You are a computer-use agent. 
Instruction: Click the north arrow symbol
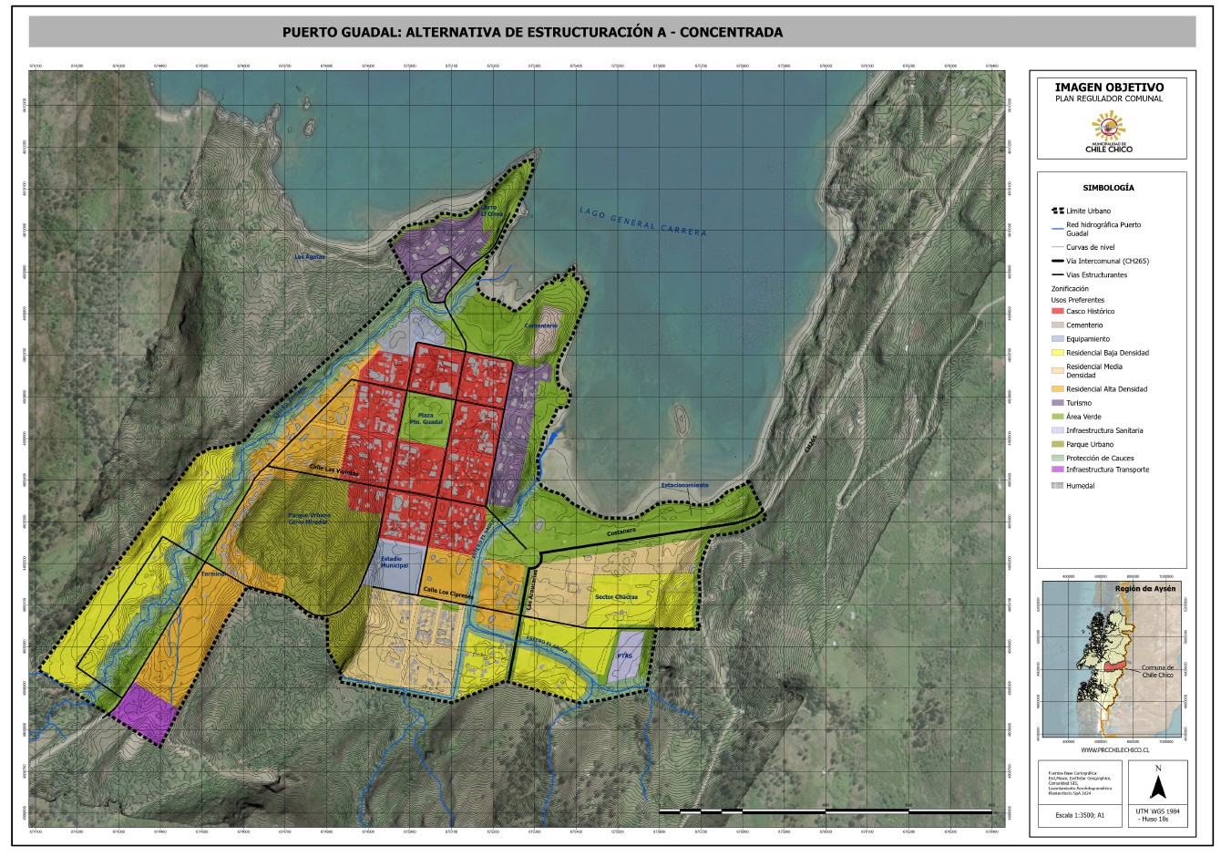point(1157,783)
